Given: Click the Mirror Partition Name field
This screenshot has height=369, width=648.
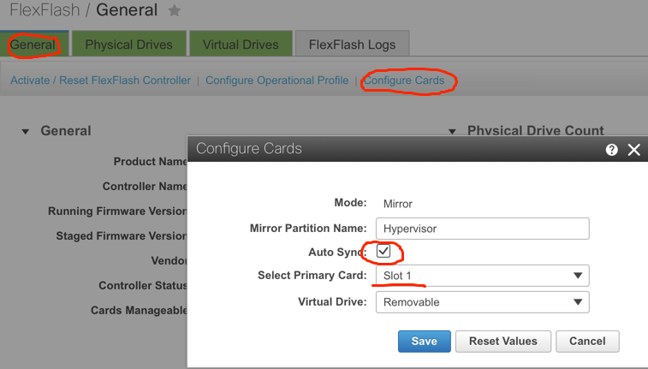Looking at the screenshot, I should 482,229.
